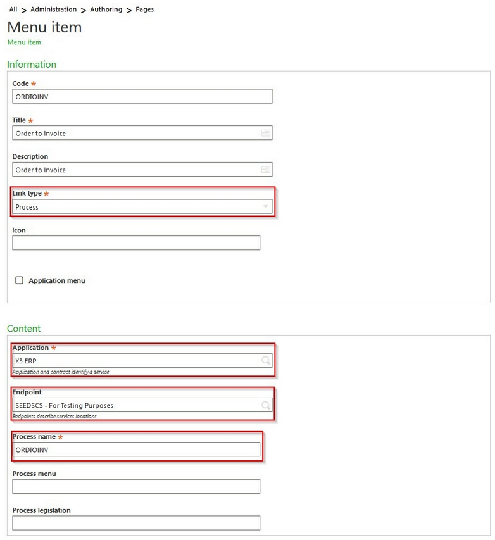Click the green Menu item link
495x540 pixels.
[x=24, y=42]
